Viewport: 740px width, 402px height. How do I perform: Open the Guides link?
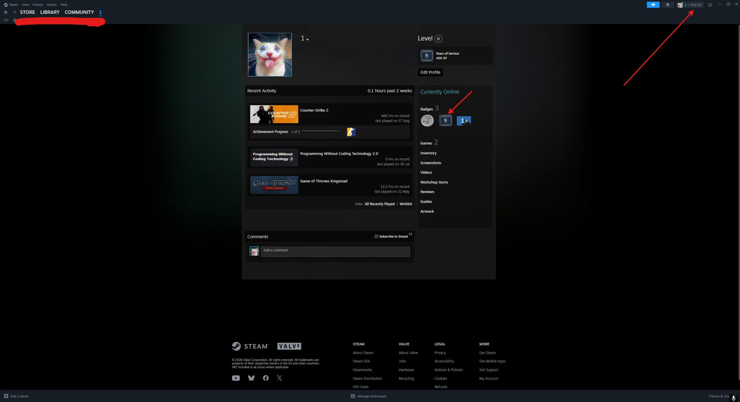coord(426,202)
